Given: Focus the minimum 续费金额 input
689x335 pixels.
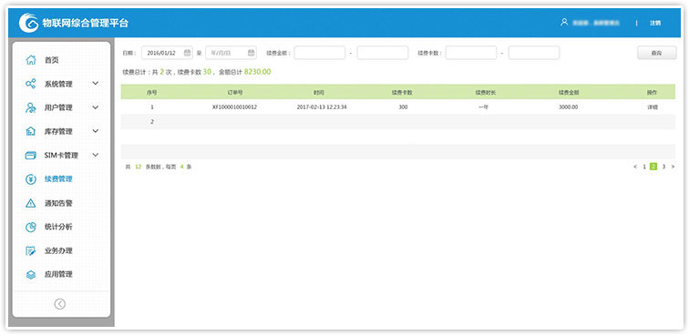Looking at the screenshot, I should click(x=320, y=53).
